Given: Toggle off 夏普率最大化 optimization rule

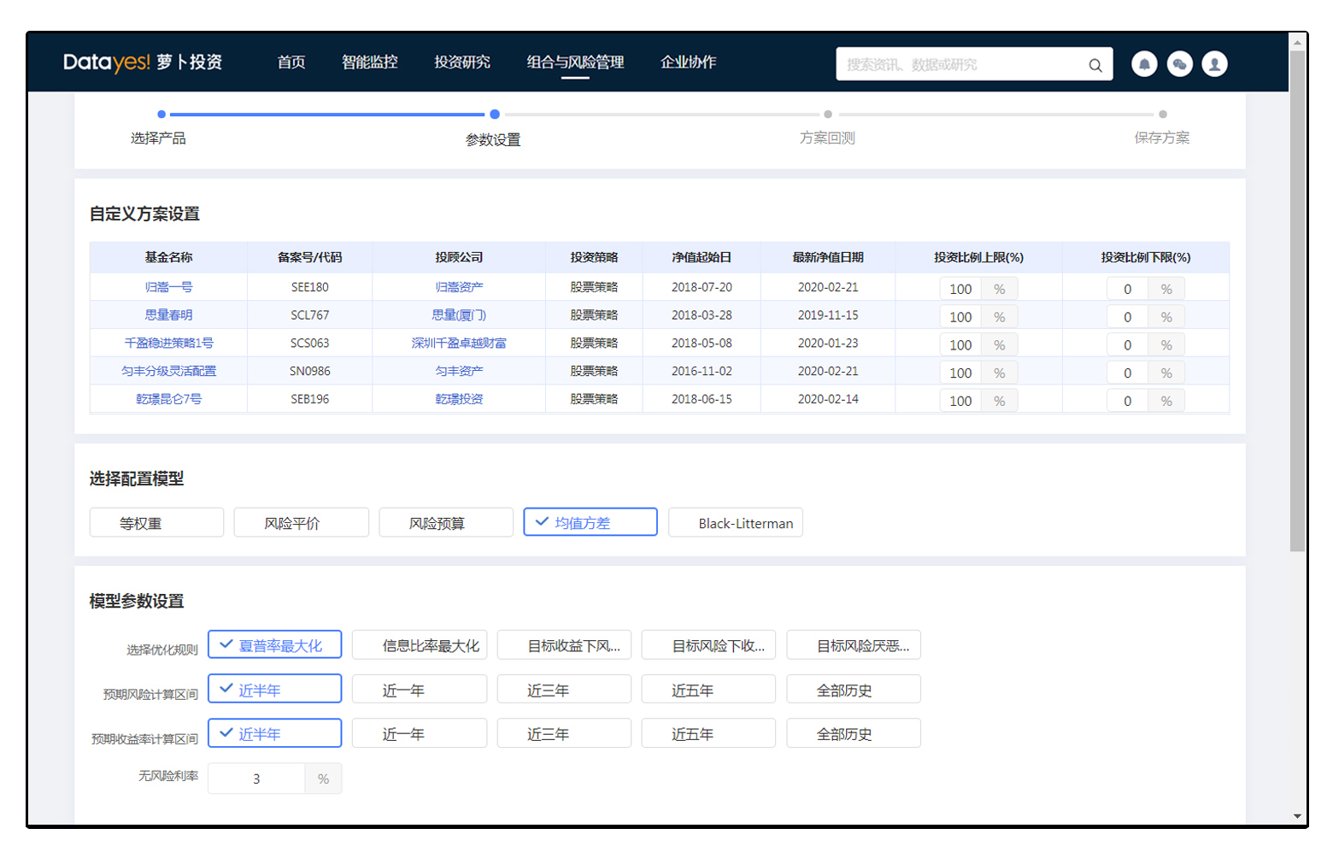Looking at the screenshot, I should 275,647.
